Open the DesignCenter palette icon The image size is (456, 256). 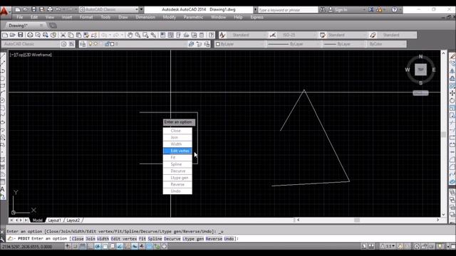[171, 35]
